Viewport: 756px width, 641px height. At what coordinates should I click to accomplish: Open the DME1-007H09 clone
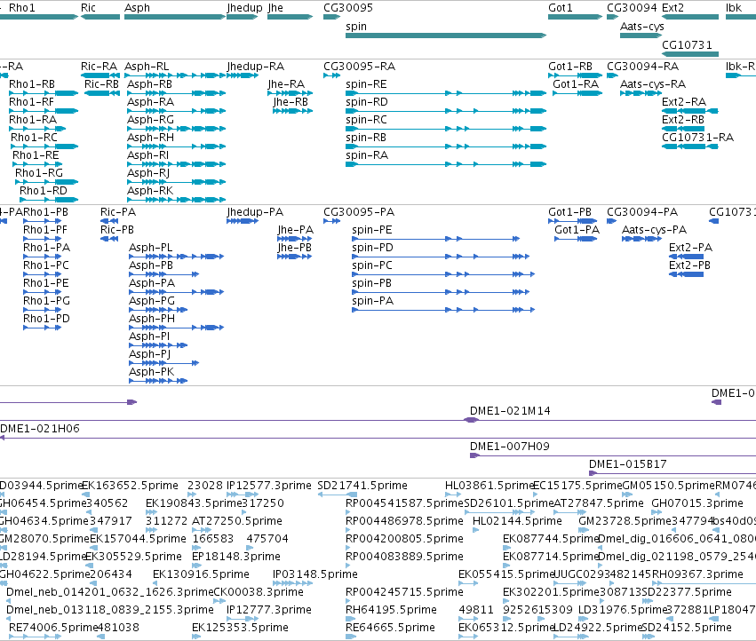pyautogui.click(x=613, y=455)
